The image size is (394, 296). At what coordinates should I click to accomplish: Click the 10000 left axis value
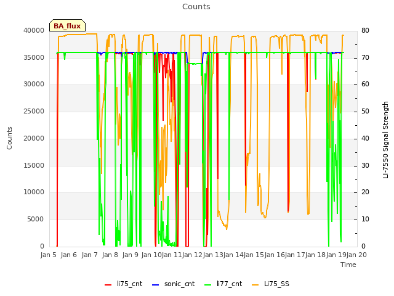click(34, 192)
